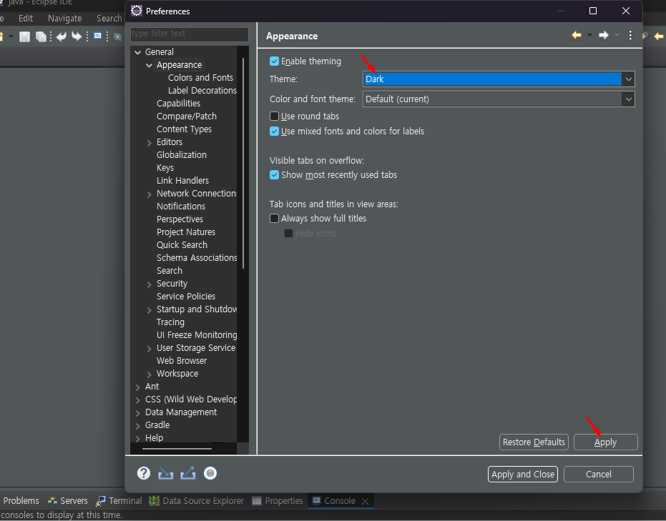The height and width of the screenshot is (521, 666).
Task: Close the Console tab with X
Action: [x=365, y=501]
